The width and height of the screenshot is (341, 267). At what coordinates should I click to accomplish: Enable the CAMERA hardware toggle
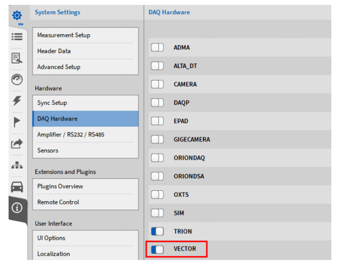[x=157, y=84]
